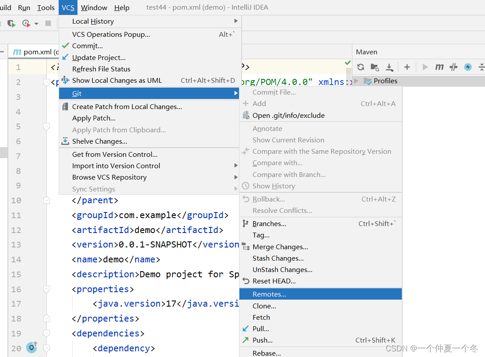Collapse fold marker at line 2
The height and width of the screenshot is (357, 485).
coord(46,82)
